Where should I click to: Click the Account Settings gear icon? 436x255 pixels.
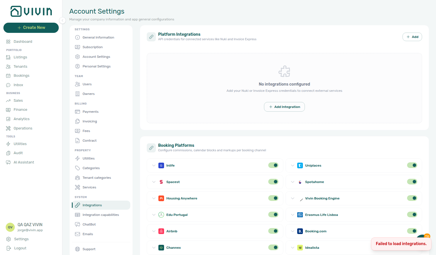[x=77, y=57]
